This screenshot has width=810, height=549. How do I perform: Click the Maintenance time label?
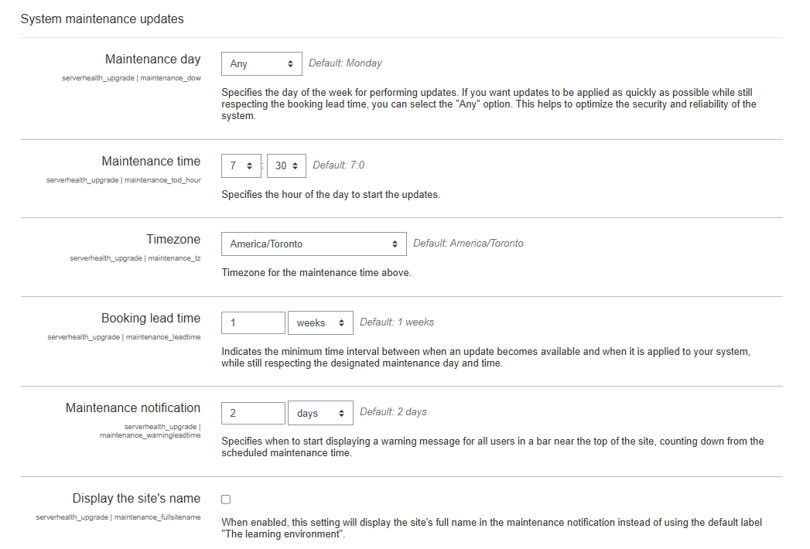(151, 162)
